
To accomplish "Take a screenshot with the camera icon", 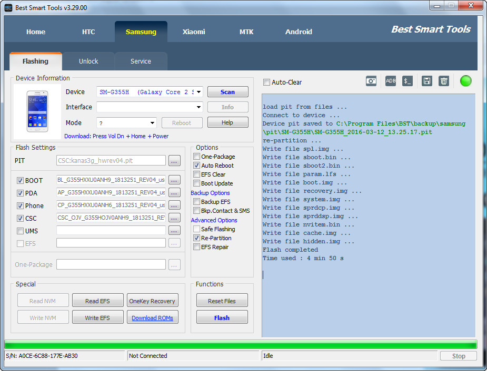I will [x=371, y=81].
